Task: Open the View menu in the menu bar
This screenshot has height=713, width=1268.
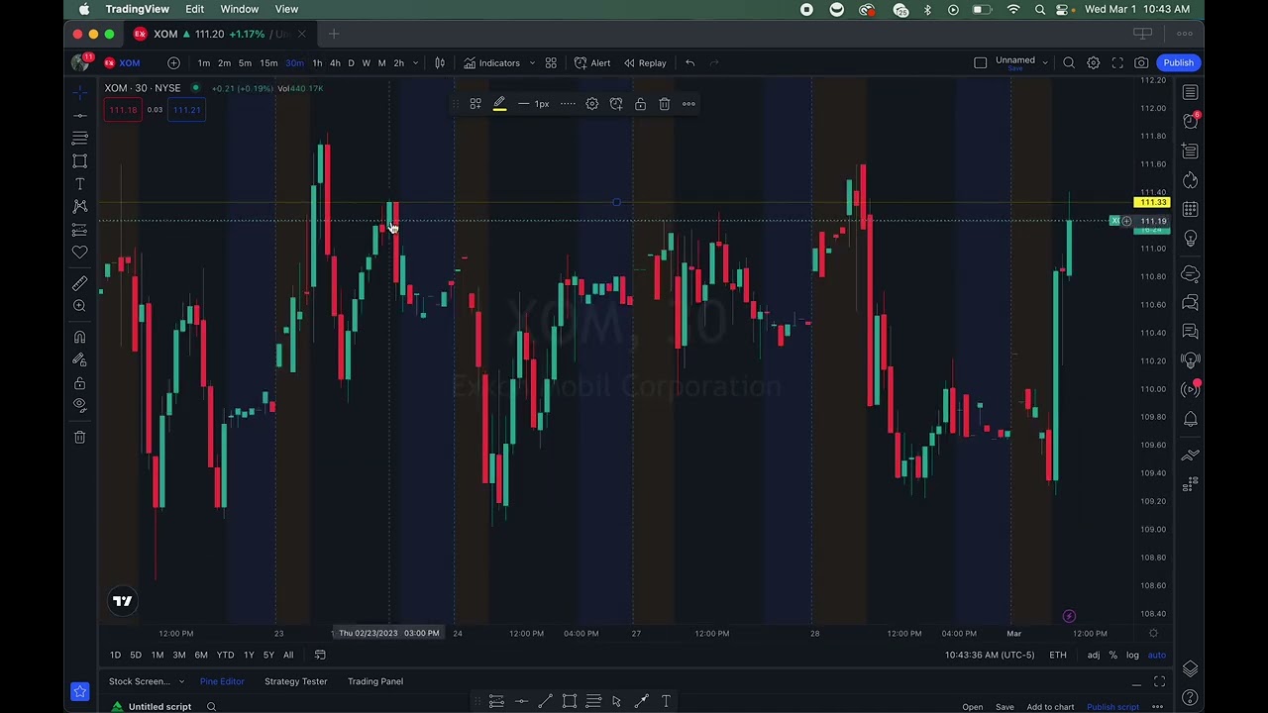Action: 286,9
